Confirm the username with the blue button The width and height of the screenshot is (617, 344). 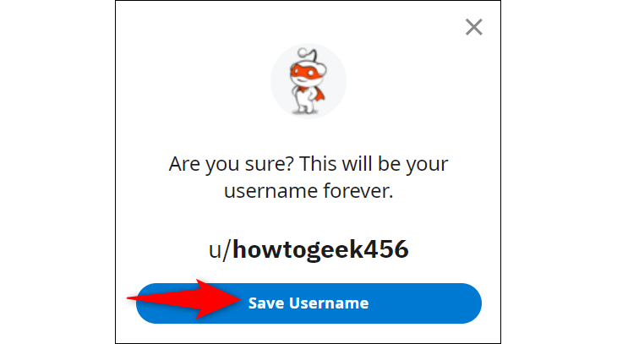coord(308,303)
